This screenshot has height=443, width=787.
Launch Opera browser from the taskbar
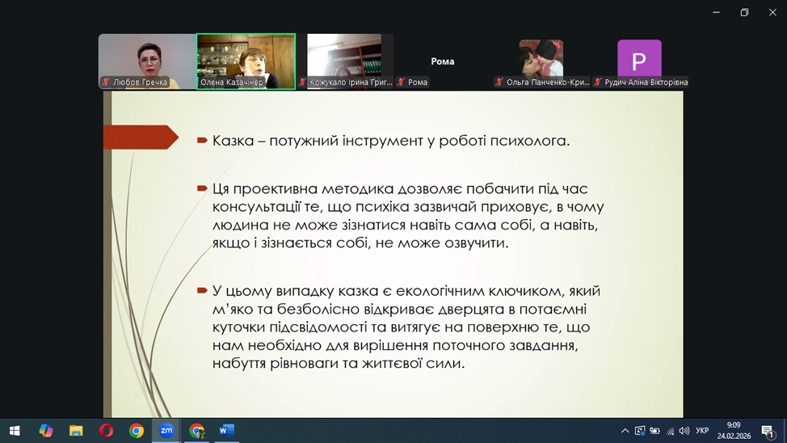[x=106, y=431]
